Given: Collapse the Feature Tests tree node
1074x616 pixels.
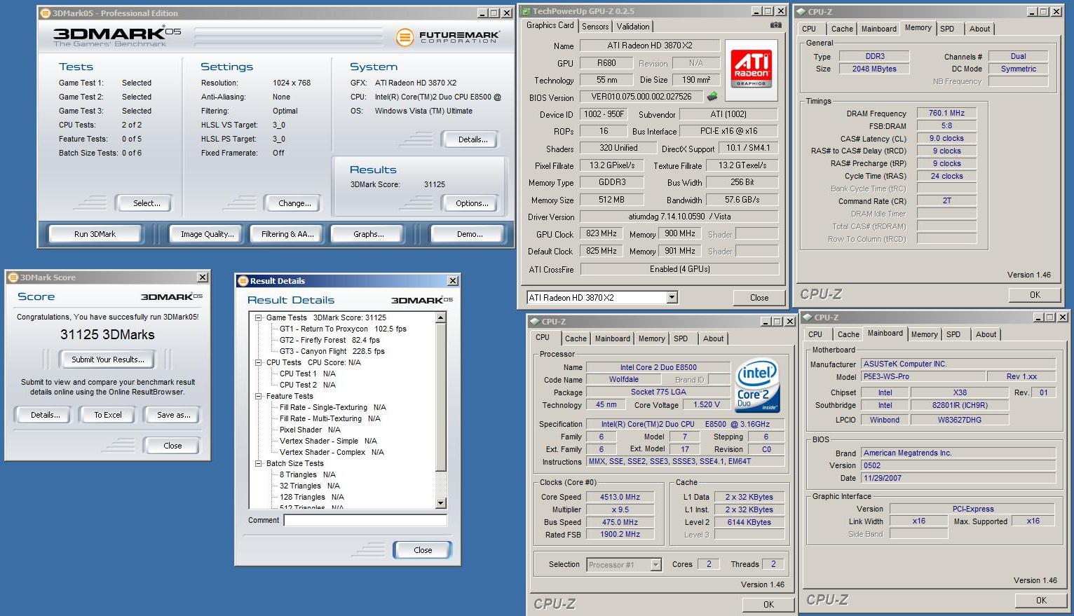Looking at the screenshot, I should [x=258, y=396].
